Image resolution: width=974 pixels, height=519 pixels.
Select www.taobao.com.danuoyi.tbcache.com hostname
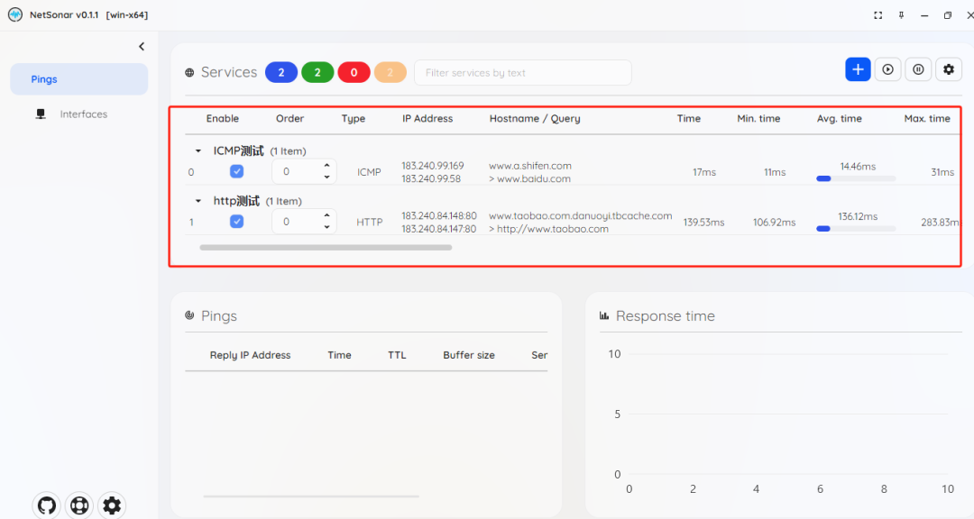click(580, 216)
